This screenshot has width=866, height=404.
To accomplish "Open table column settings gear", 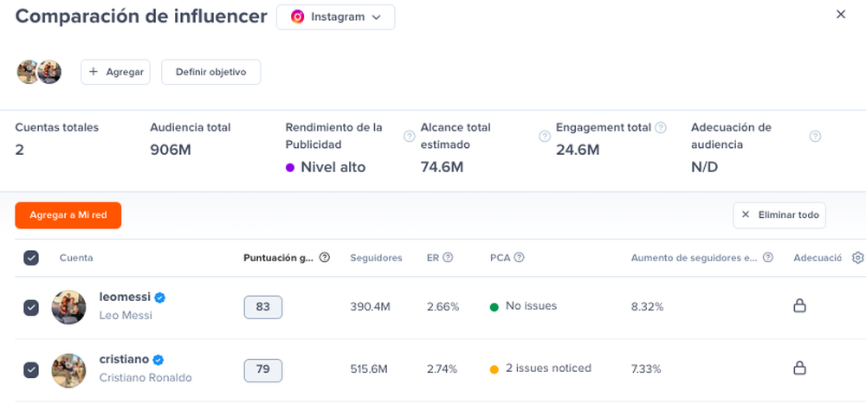I will pyautogui.click(x=857, y=257).
